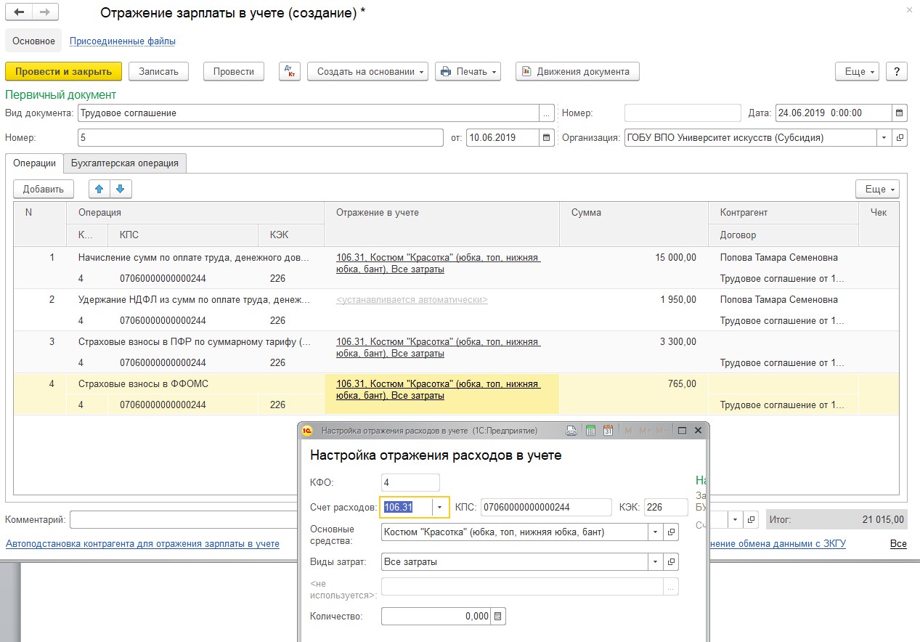Expand the Организация dropdown
920x642 pixels.
884,137
